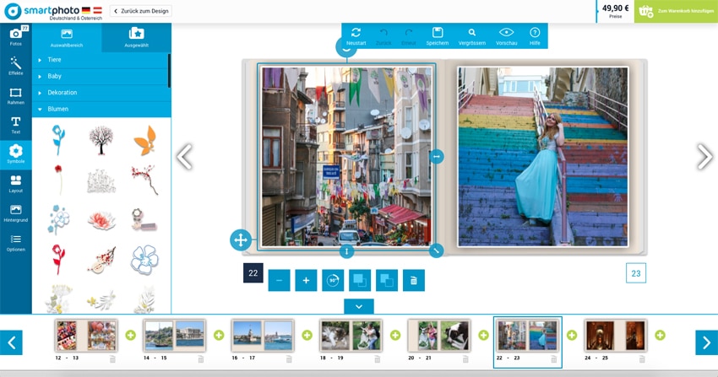Expand the Dekoration category
This screenshot has height=377, width=718.
pos(101,93)
